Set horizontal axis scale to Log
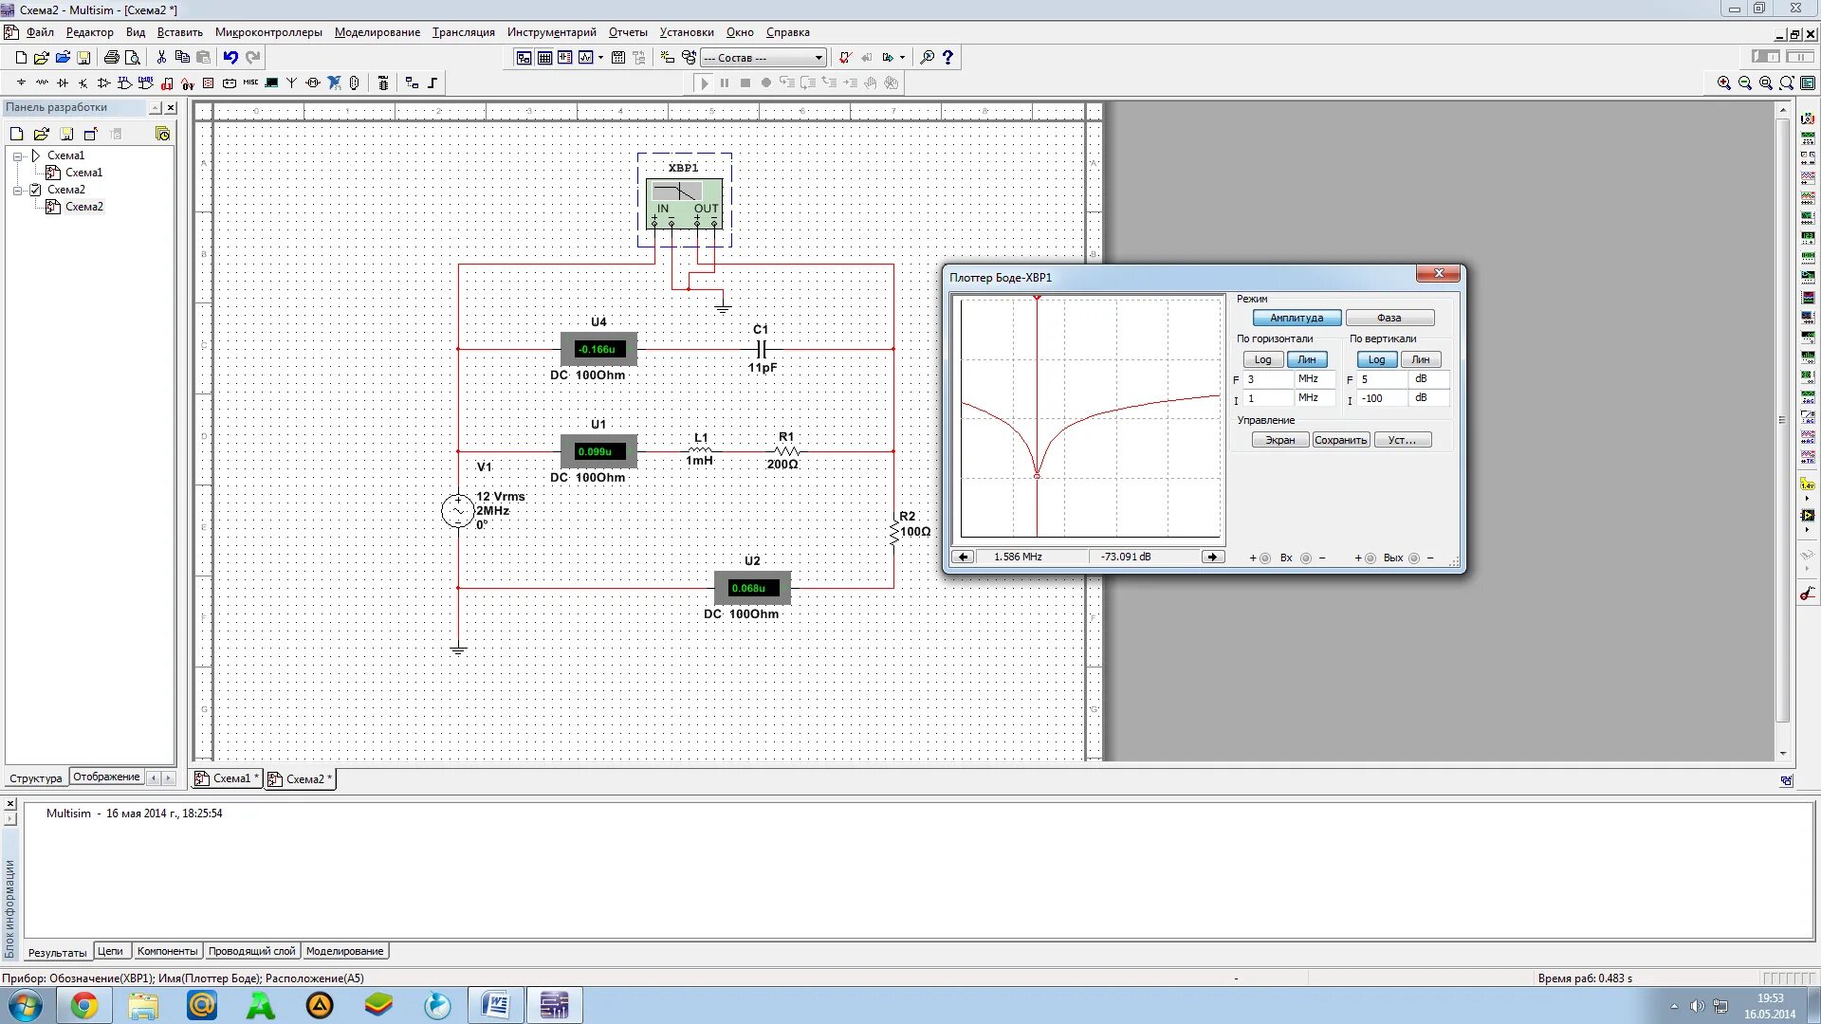The height and width of the screenshot is (1024, 1821). click(x=1262, y=359)
